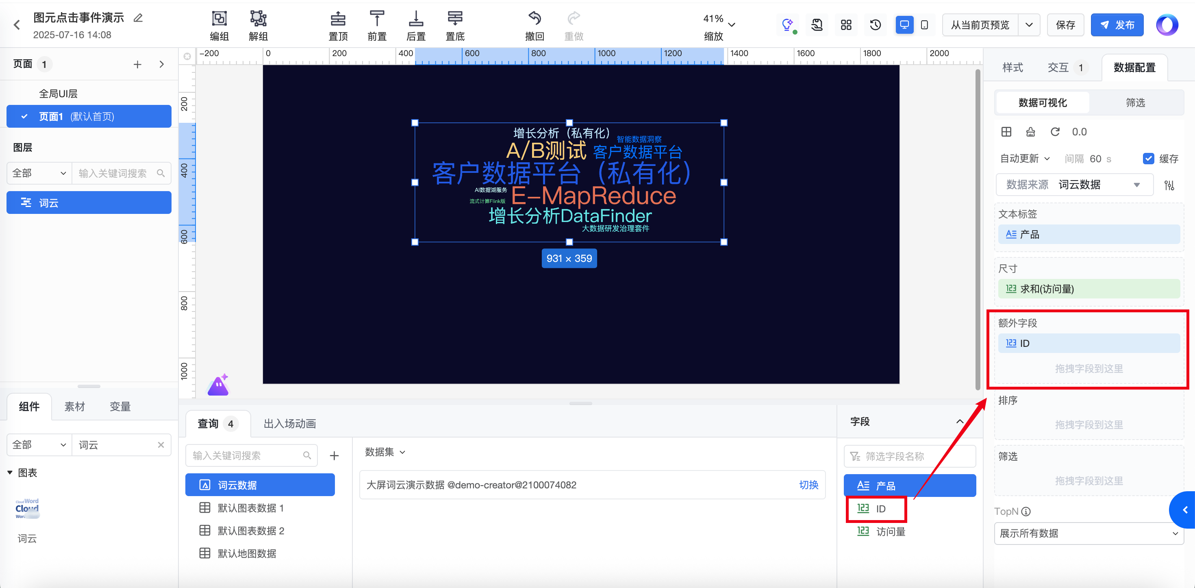This screenshot has width=1195, height=588.
Task: Click the 编组 group icon
Action: 219,19
